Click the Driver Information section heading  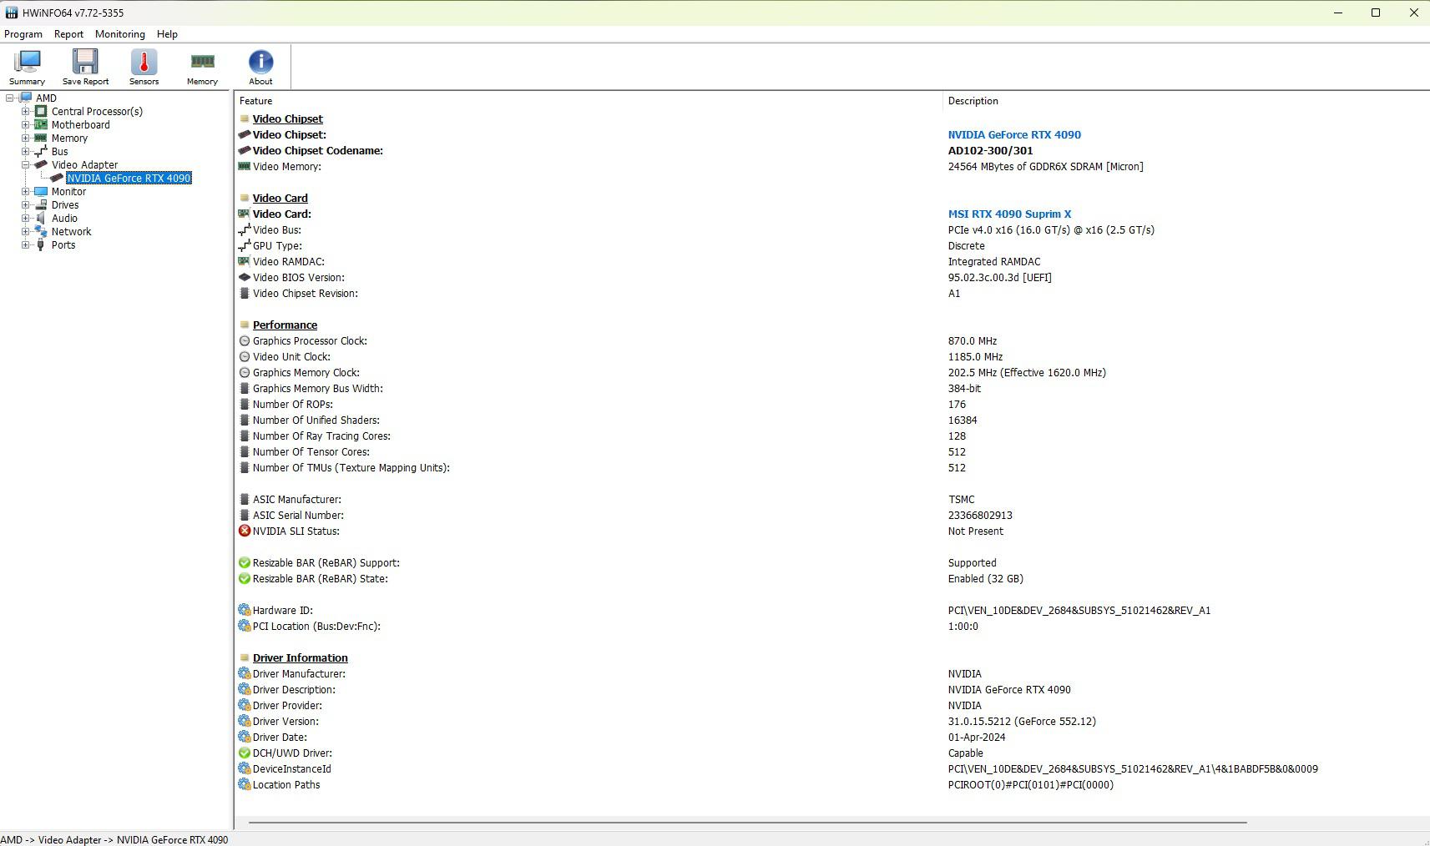tap(301, 657)
